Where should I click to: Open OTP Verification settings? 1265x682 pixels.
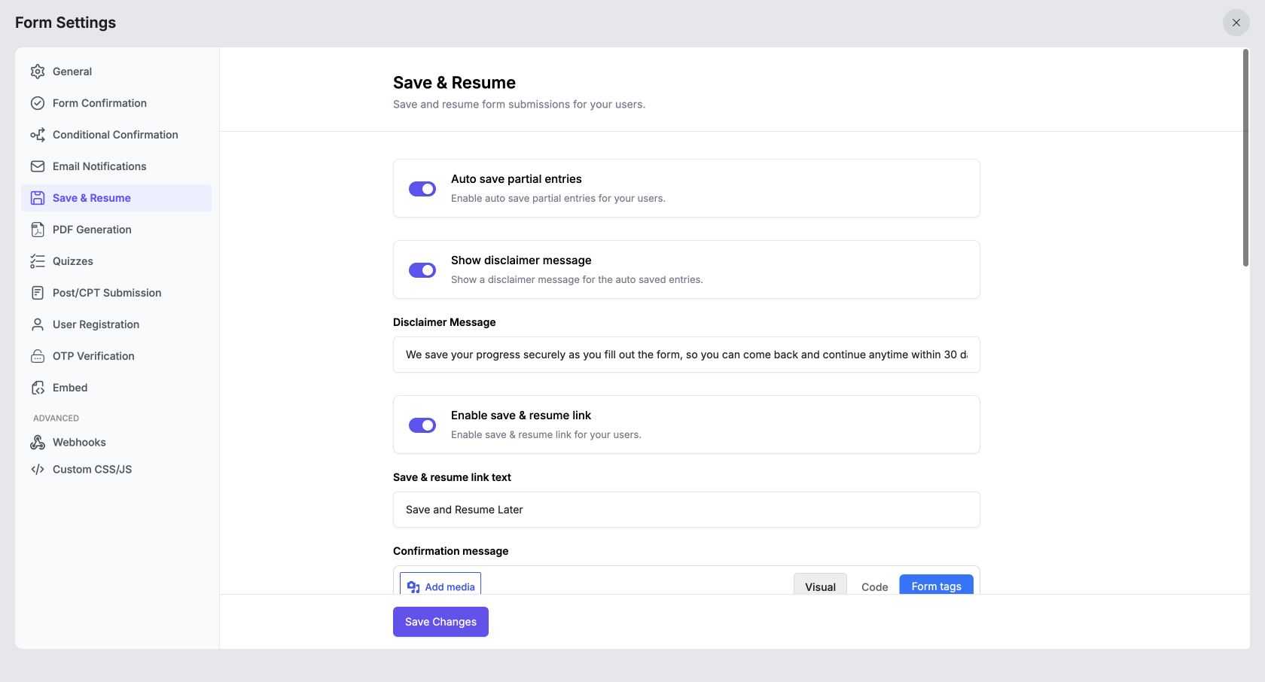pos(116,356)
